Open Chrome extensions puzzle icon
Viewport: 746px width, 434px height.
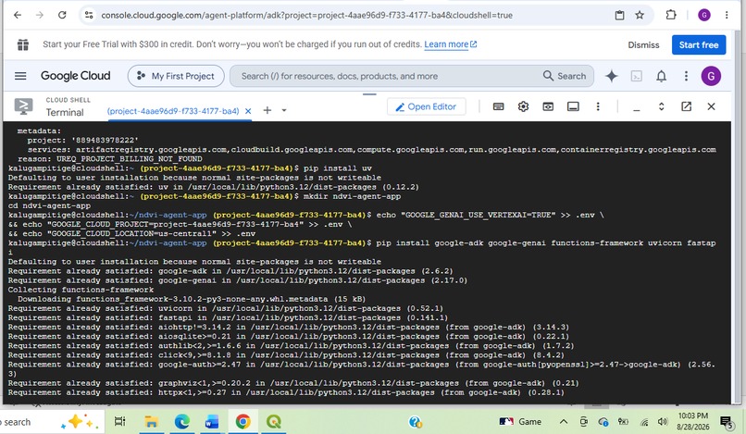coord(671,15)
